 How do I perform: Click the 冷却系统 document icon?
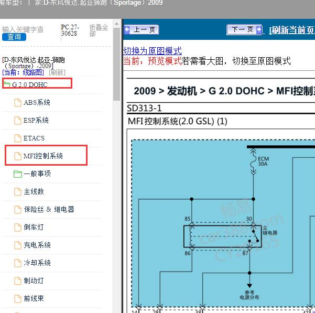(18, 263)
